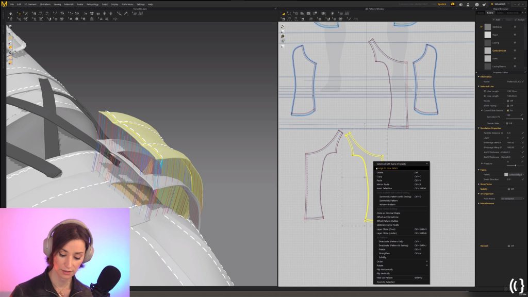The width and height of the screenshot is (528, 297).
Task: Open the File menu
Action: (x=12, y=4)
